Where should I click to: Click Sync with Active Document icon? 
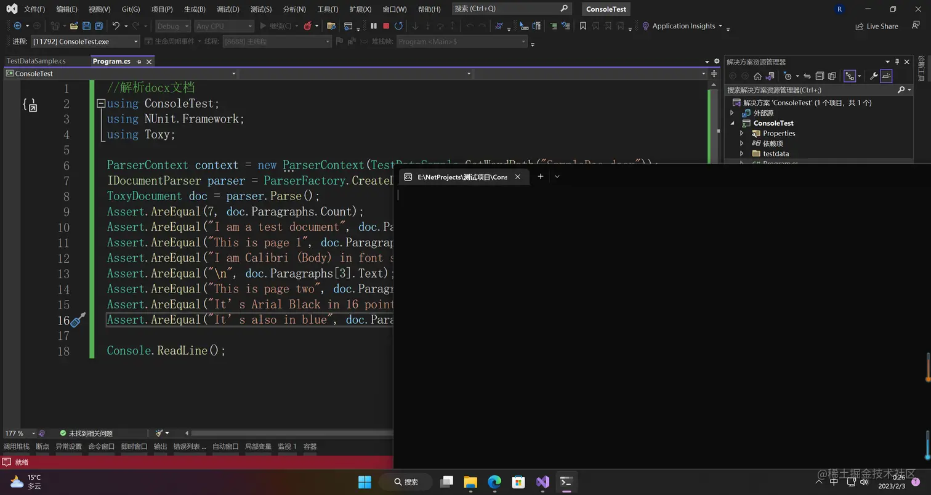(807, 76)
